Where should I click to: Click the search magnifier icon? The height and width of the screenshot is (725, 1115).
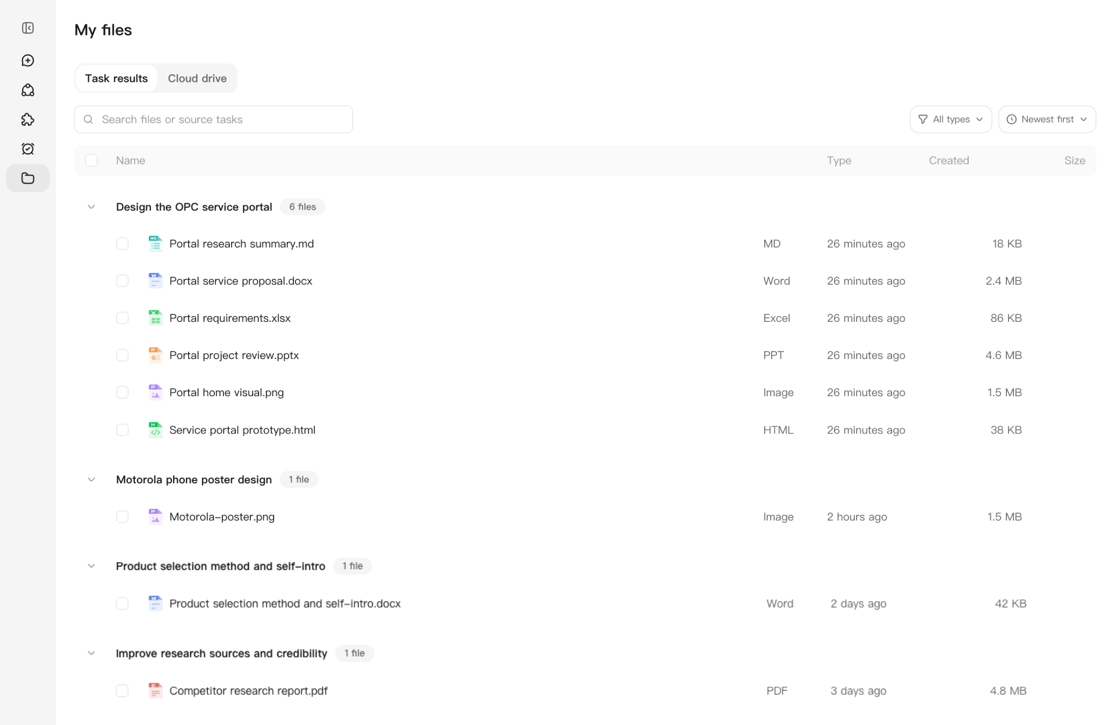(x=88, y=119)
